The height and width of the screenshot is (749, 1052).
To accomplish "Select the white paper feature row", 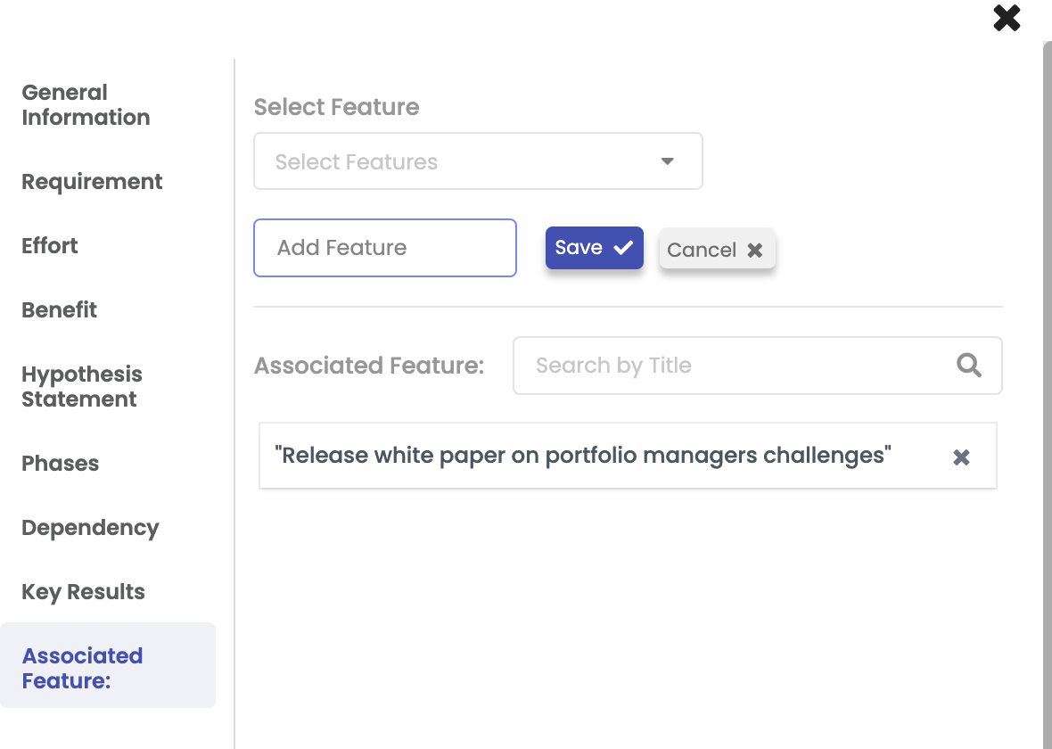I will click(x=583, y=456).
